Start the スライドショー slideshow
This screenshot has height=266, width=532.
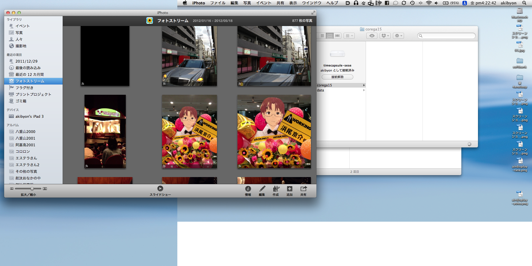point(160,188)
